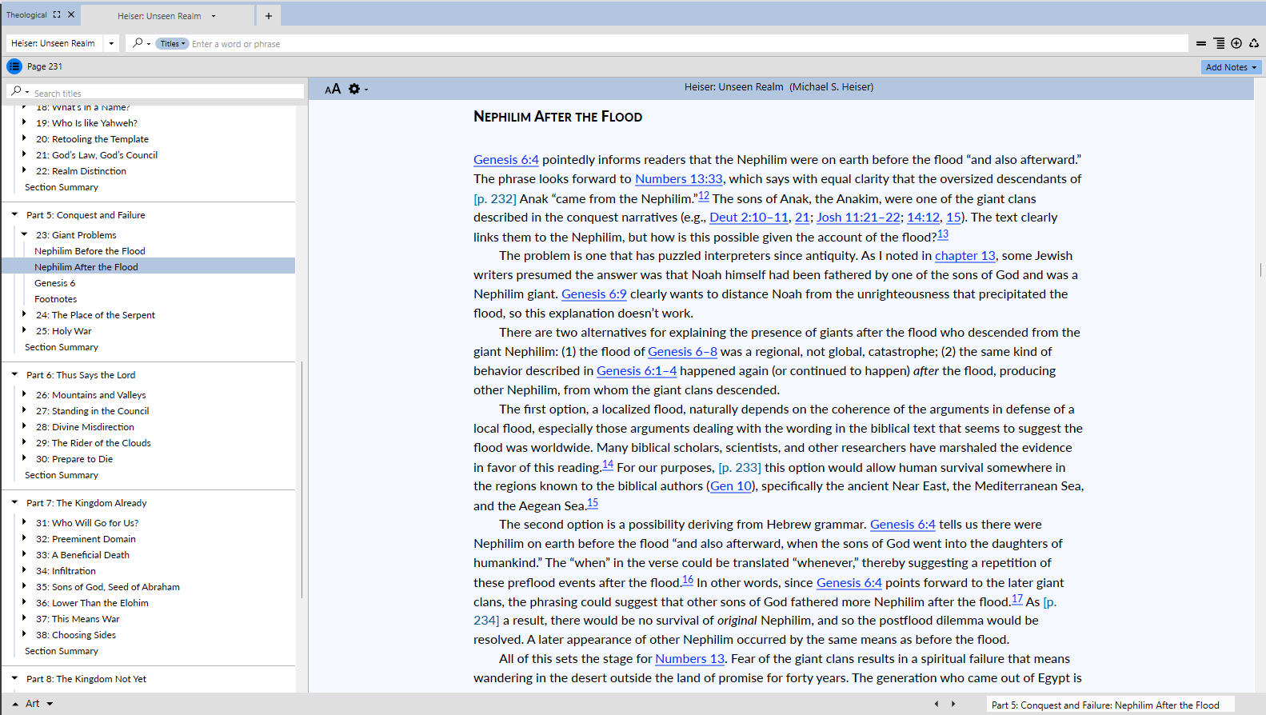Open the Titles search filter dropdown

click(x=172, y=44)
